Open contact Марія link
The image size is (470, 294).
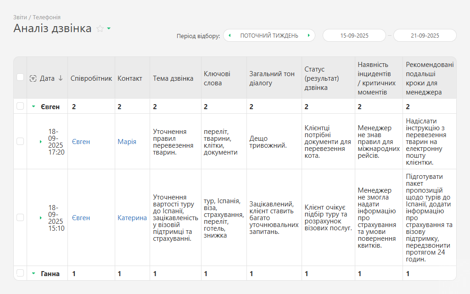pyautogui.click(x=127, y=142)
